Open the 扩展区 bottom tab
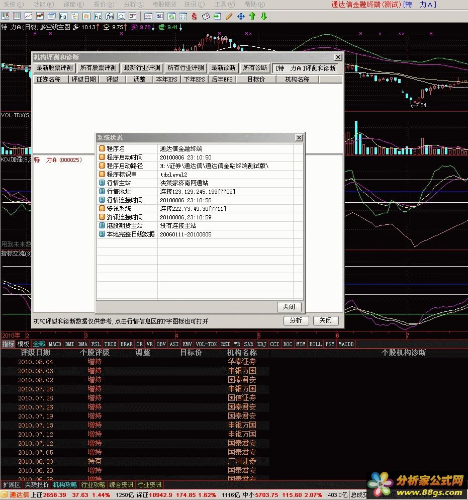Image resolution: width=468 pixels, height=500 pixels. [x=12, y=485]
